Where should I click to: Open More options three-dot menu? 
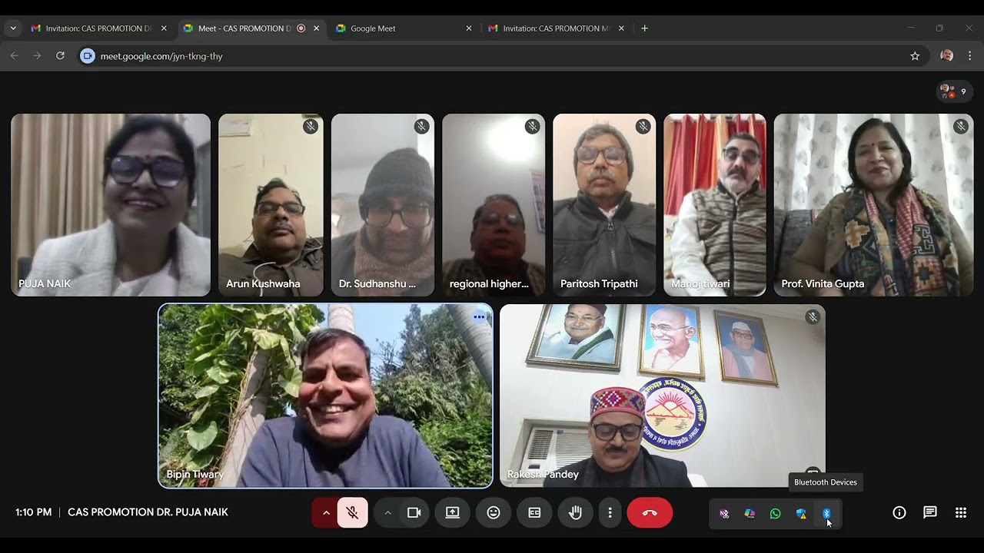(x=610, y=512)
